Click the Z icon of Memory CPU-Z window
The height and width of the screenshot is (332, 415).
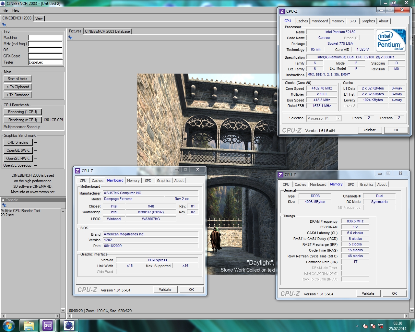[x=280, y=175]
